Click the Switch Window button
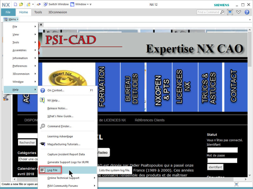253x189 pixels. point(56,4)
